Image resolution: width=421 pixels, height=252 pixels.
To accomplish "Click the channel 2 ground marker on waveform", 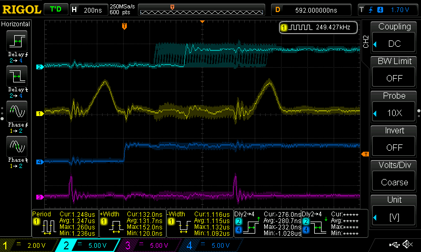I will click(40, 67).
